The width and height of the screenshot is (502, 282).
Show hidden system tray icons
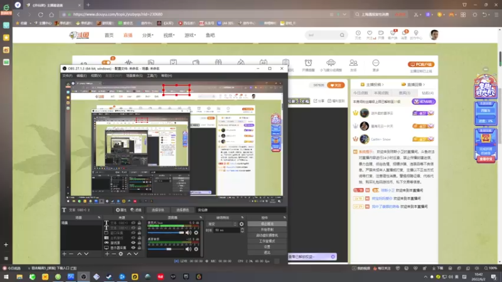click(425, 277)
